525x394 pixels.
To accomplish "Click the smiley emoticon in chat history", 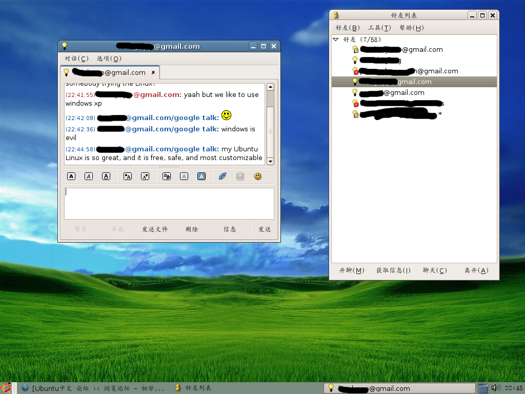I will 226,115.
